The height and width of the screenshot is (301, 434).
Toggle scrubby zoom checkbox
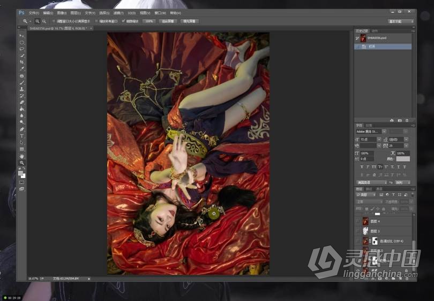123,21
